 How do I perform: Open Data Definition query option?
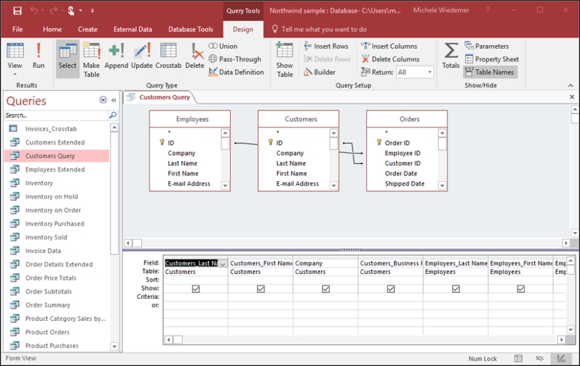coord(236,72)
